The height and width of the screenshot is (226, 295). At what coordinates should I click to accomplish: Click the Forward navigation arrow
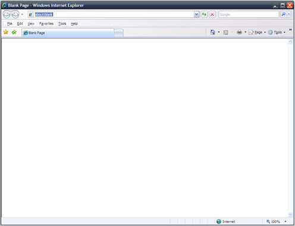pos(15,14)
